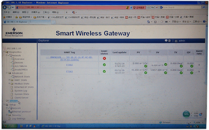Expand the Modbus Stats tree node
This screenshot has width=209, height=130.
point(9,84)
